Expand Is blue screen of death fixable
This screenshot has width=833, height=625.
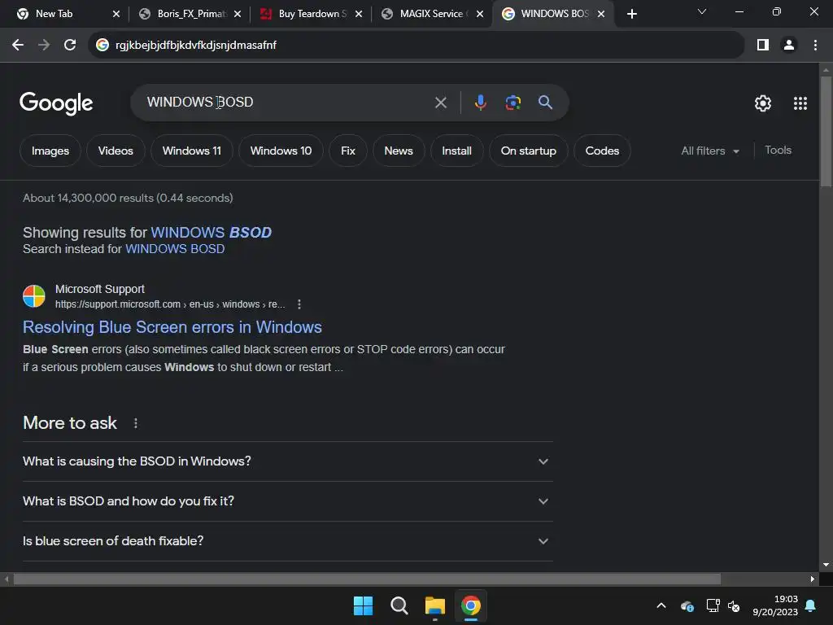pos(287,541)
